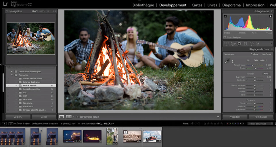Collapse the Réglages de base panel
This screenshot has height=147, width=276.
point(272,49)
